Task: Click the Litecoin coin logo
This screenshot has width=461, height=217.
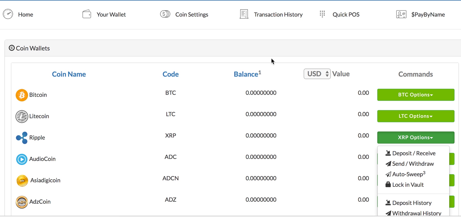Action: 22,116
